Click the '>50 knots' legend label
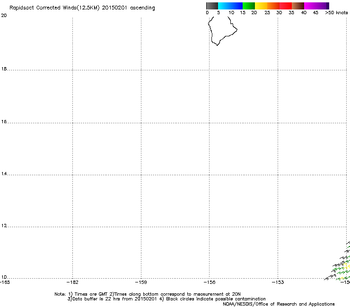Image resolution: width=350 pixels, height=307 pixels. [x=336, y=13]
